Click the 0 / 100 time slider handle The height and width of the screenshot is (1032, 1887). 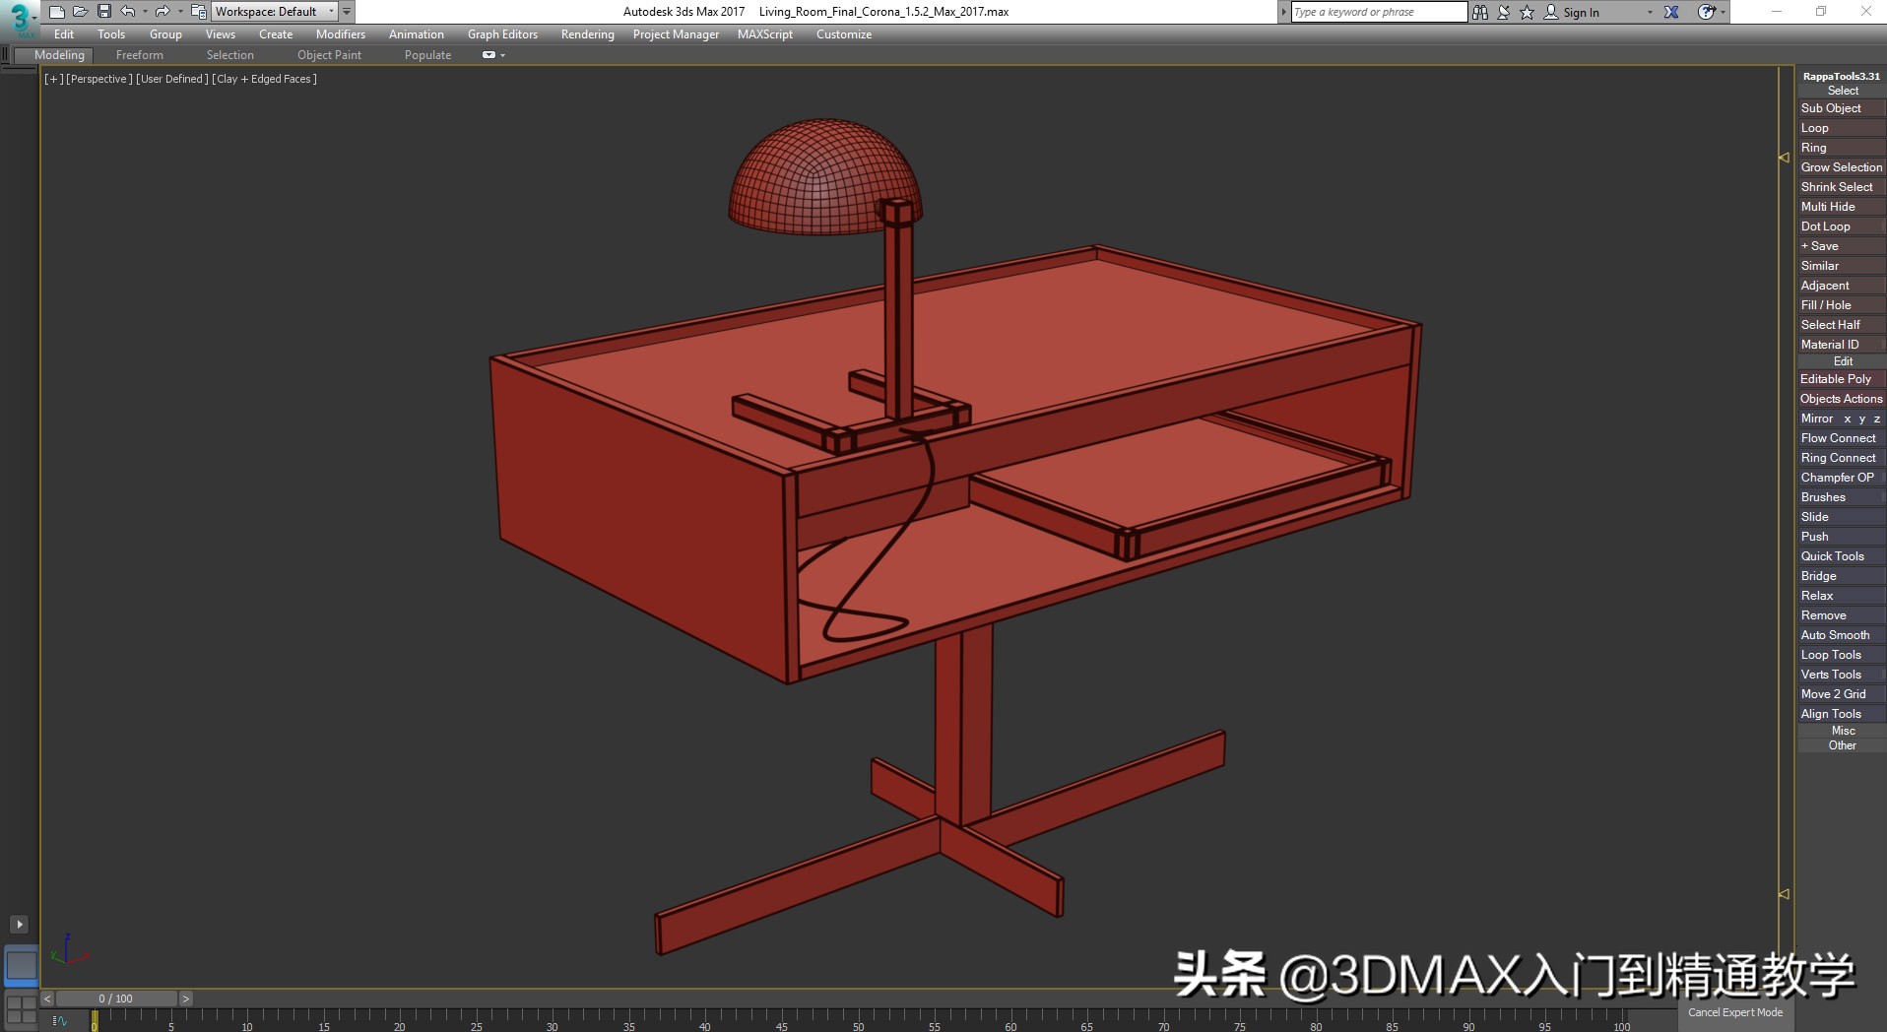(x=115, y=999)
